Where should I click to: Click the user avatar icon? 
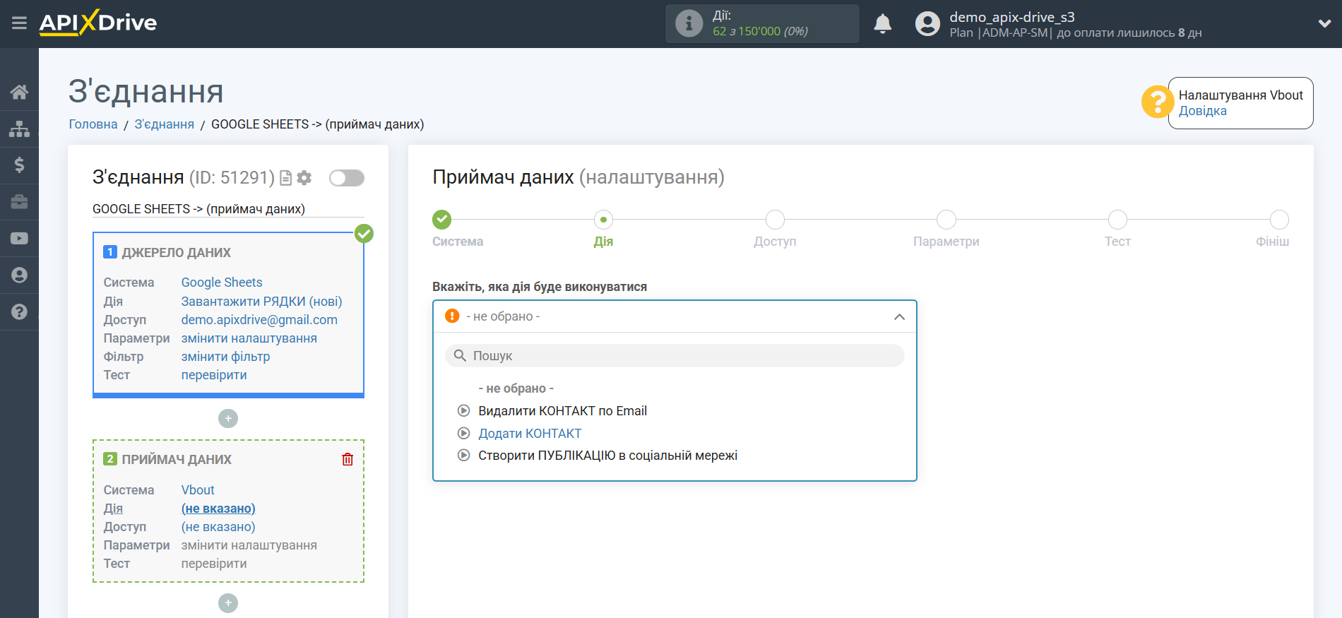(x=927, y=23)
